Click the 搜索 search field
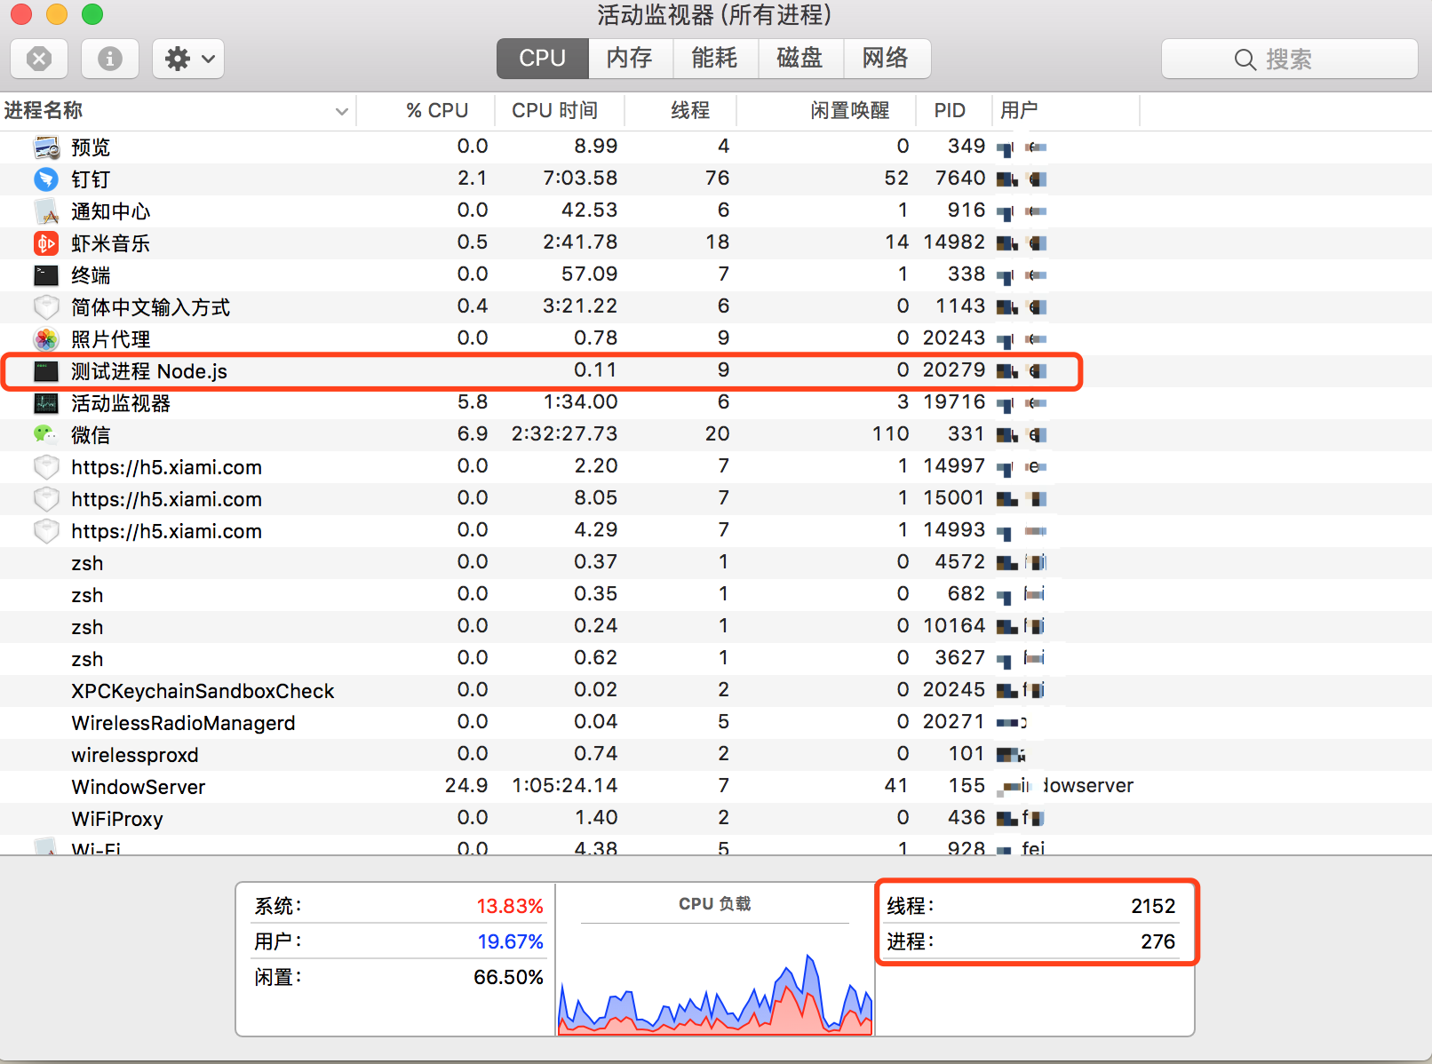This screenshot has height=1064, width=1432. 1289,60
